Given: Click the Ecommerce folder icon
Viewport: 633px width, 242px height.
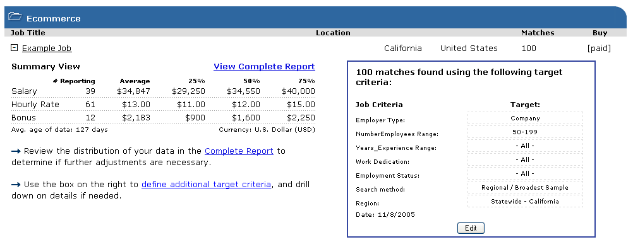Looking at the screenshot, I should (15, 17).
